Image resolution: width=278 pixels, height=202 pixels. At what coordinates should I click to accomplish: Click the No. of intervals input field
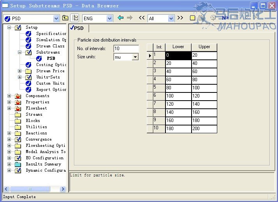pos(126,49)
